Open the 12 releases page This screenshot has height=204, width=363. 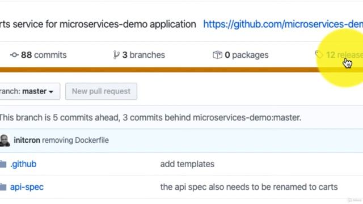[x=339, y=55]
